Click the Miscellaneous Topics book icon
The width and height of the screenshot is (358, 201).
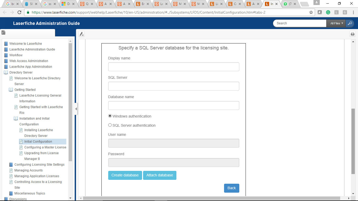11,193
